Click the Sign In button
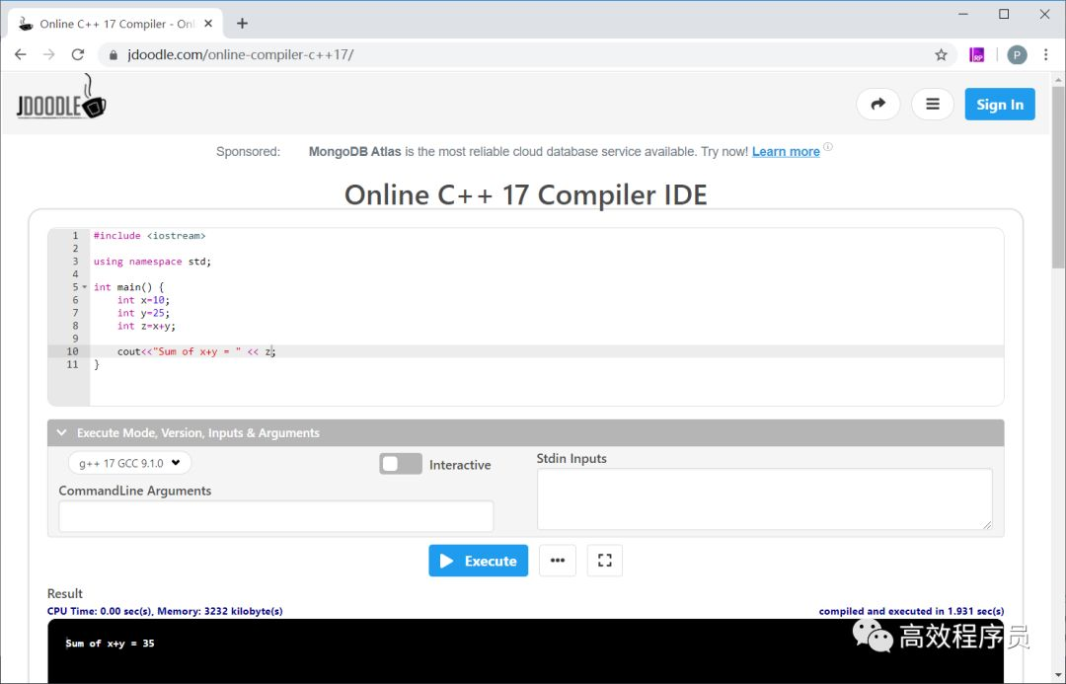 [x=999, y=104]
